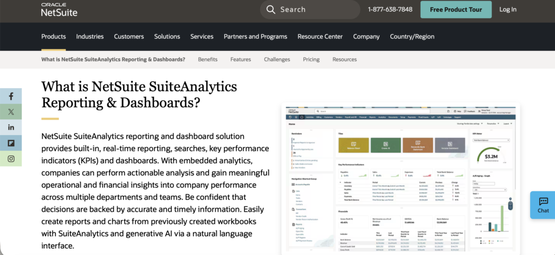
Task: Share the page on X (Twitter)
Action: coord(11,112)
